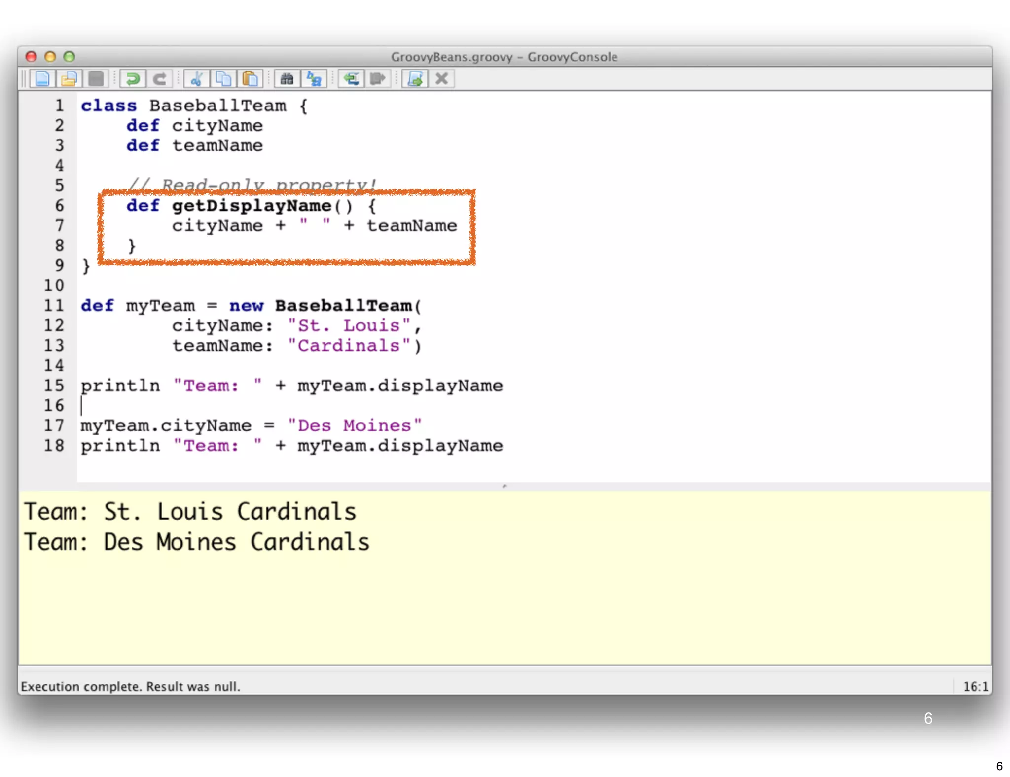Click the Redo toolbar icon
The height and width of the screenshot is (777, 1010).
159,79
